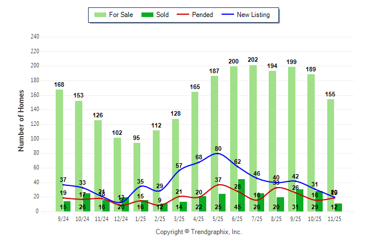Hide the New Listing series via legend label
Image resolution: width=367 pixels, height=246 pixels.
tap(253, 15)
